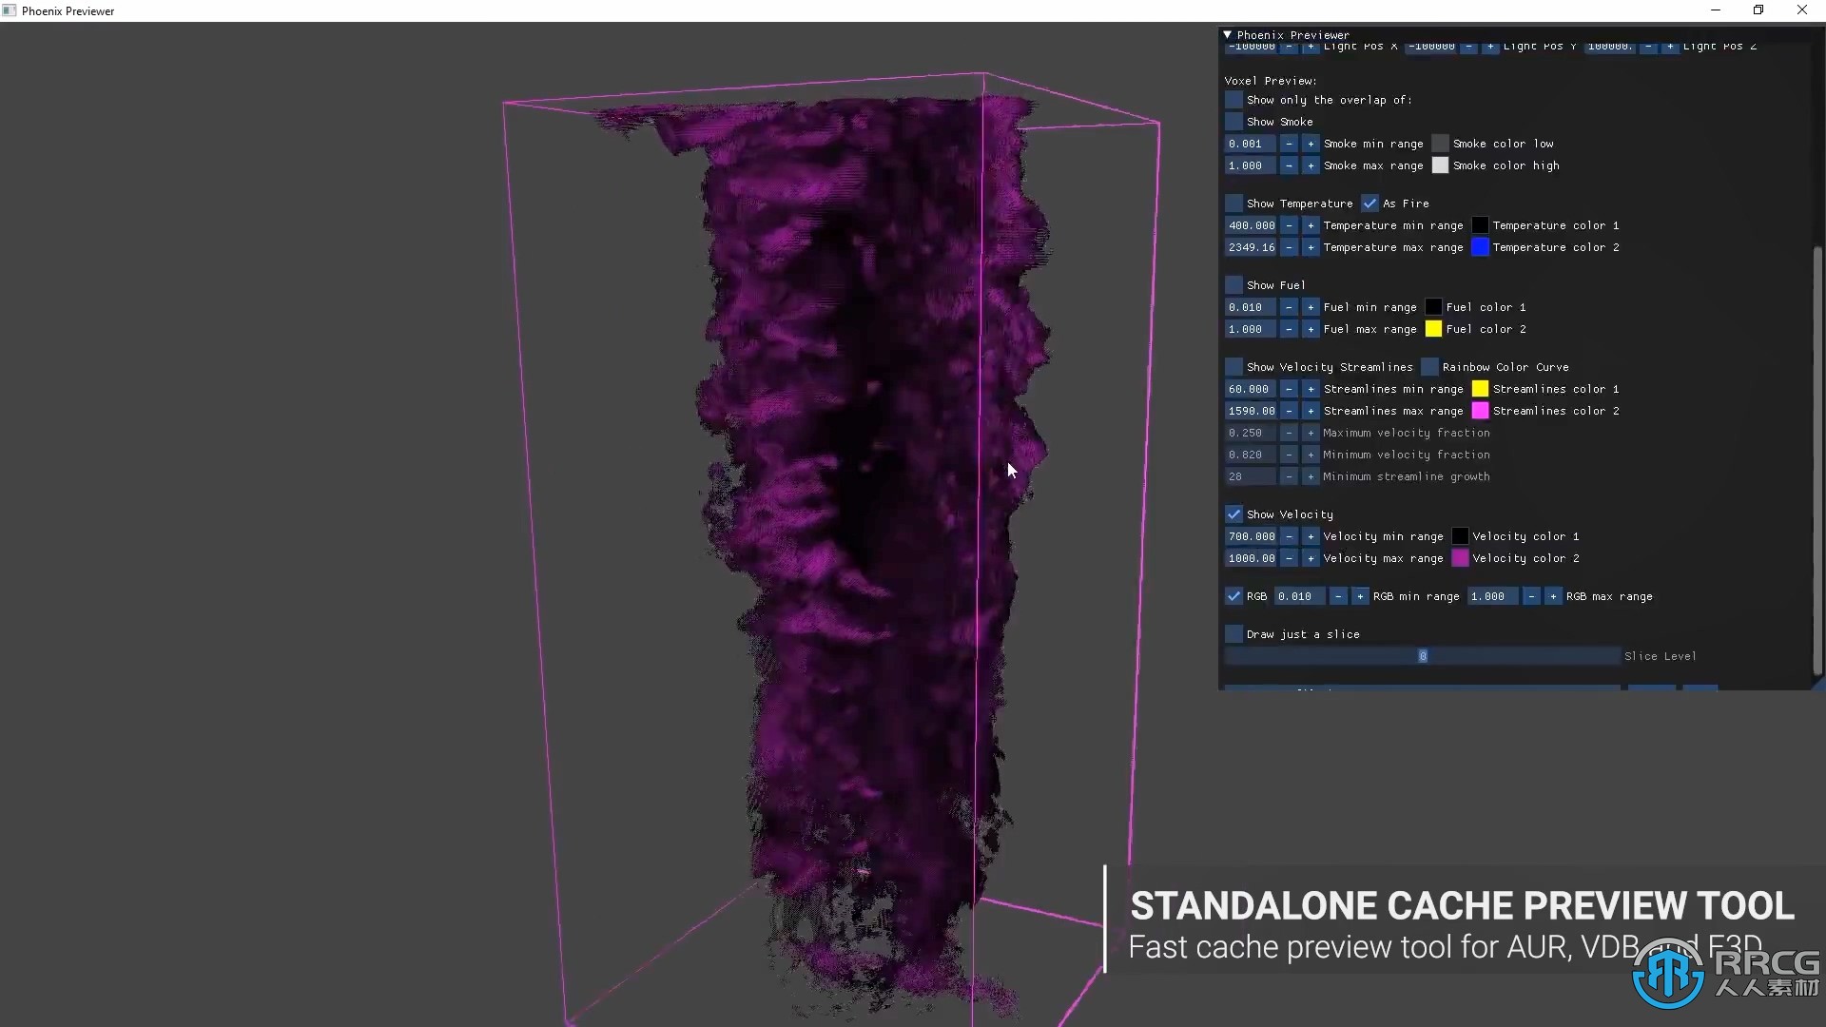Click the Velocity max range 1000.00 field
This screenshot has height=1027, width=1826.
(x=1251, y=558)
